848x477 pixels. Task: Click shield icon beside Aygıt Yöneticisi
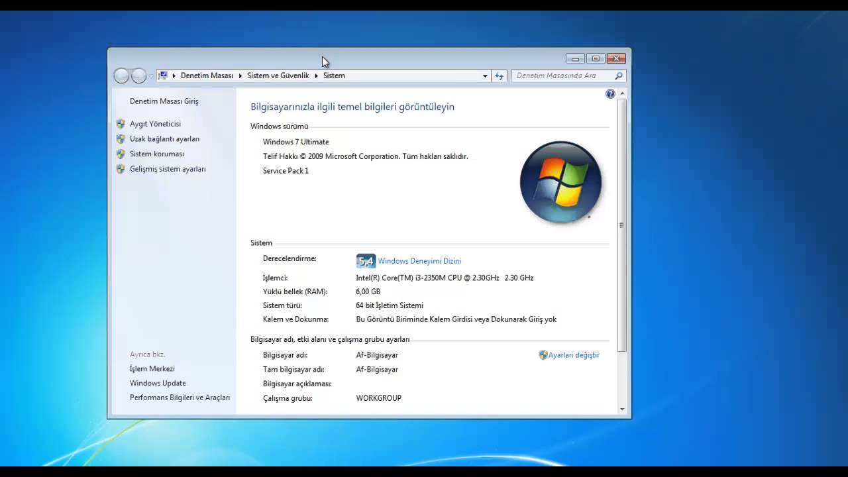121,124
